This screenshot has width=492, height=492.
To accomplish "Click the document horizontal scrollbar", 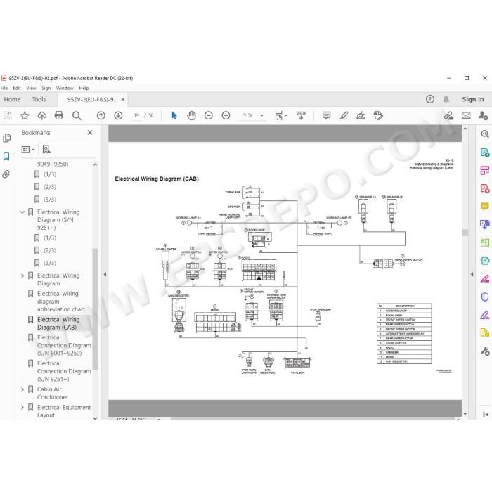I will pos(313,418).
